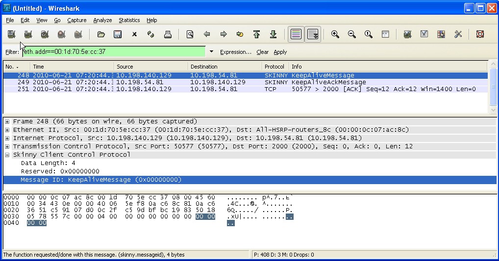Toggle packet list colorization
This screenshot has width=499, height=261.
pos(296,34)
